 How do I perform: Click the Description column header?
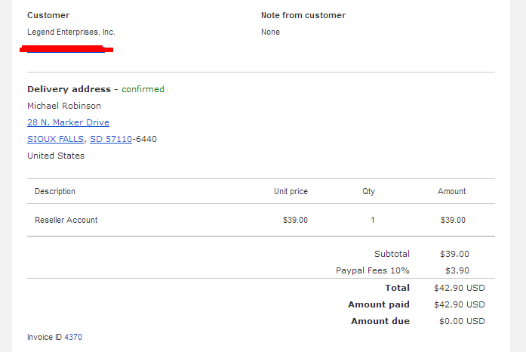[55, 191]
